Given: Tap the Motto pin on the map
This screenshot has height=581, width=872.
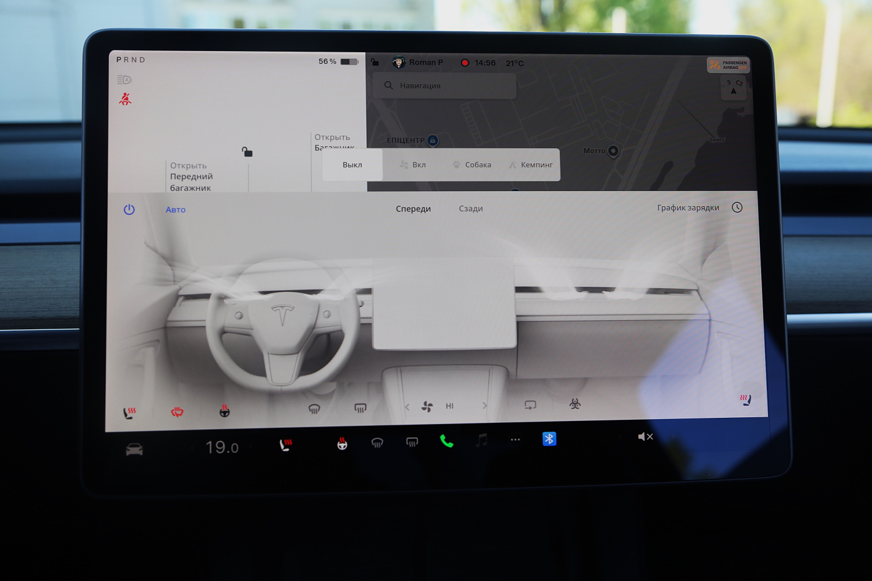Looking at the screenshot, I should click(614, 151).
